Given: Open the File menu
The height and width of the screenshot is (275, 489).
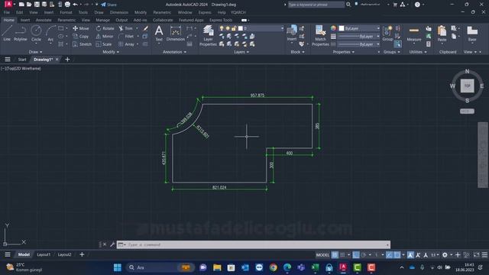Looking at the screenshot, I should point(7,12).
